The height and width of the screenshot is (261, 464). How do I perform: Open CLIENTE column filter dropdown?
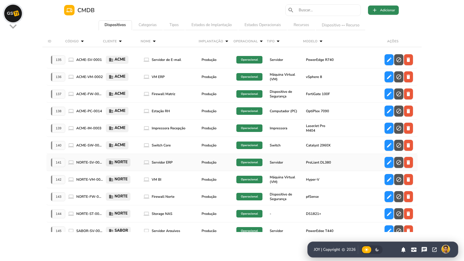pyautogui.click(x=120, y=41)
